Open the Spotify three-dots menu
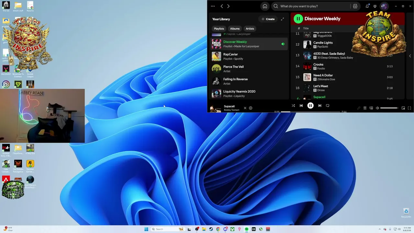The height and width of the screenshot is (233, 414). pyautogui.click(x=212, y=6)
